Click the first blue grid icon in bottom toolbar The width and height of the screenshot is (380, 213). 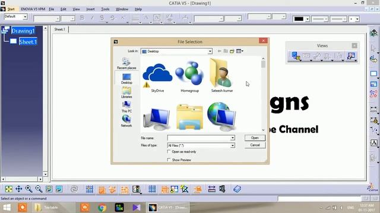point(90,189)
